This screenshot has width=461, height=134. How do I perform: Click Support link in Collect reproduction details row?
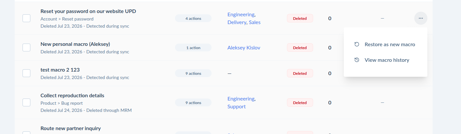click(x=237, y=106)
